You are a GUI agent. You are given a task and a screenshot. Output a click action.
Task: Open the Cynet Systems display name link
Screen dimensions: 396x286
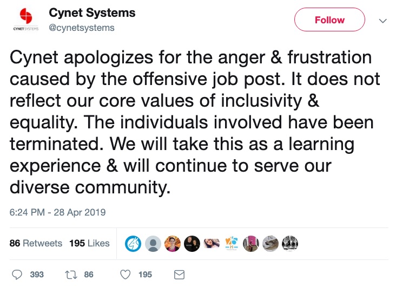tap(92, 12)
